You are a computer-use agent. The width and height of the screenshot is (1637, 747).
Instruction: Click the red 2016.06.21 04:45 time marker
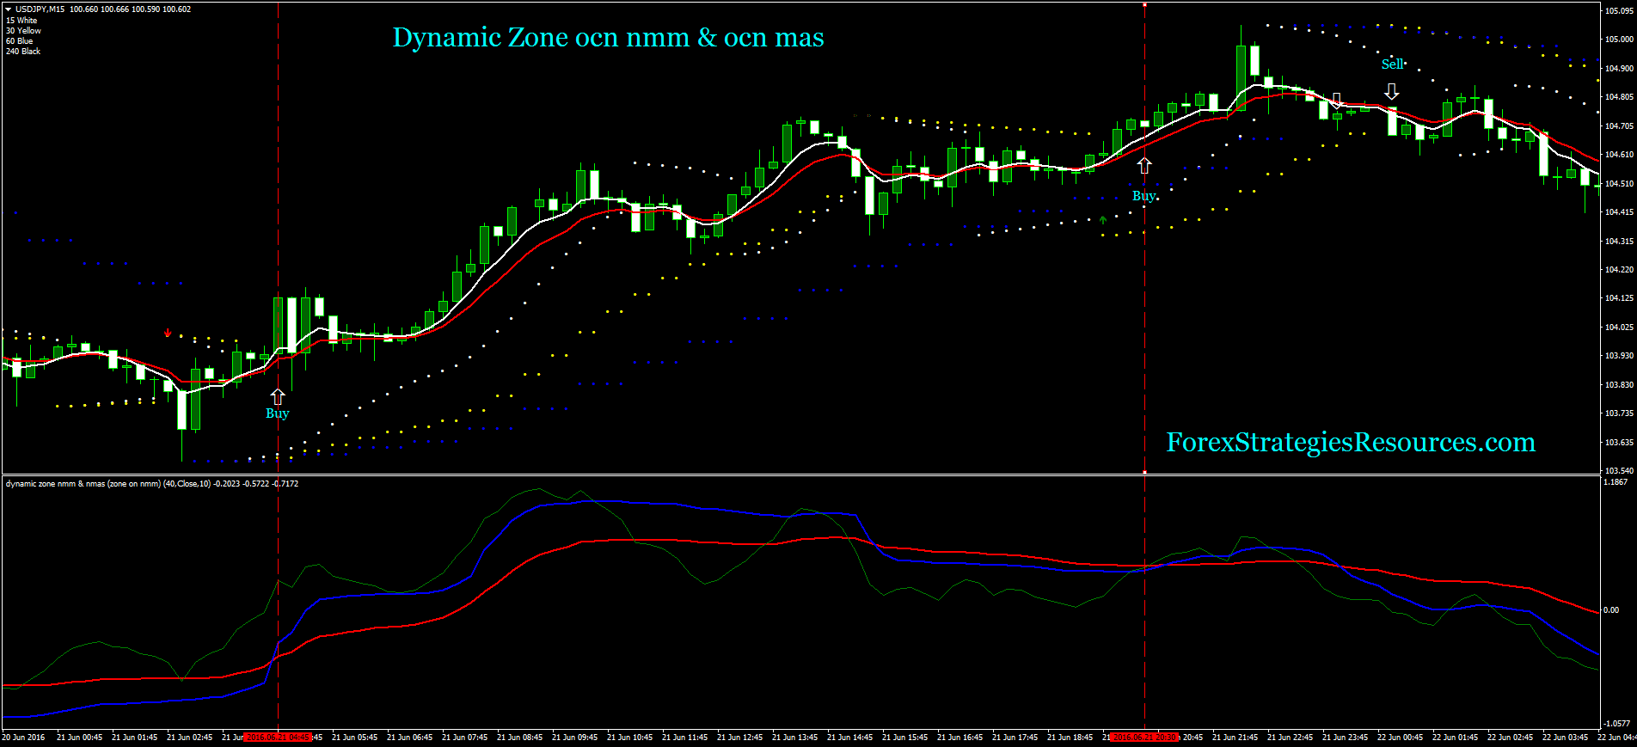[x=278, y=738]
